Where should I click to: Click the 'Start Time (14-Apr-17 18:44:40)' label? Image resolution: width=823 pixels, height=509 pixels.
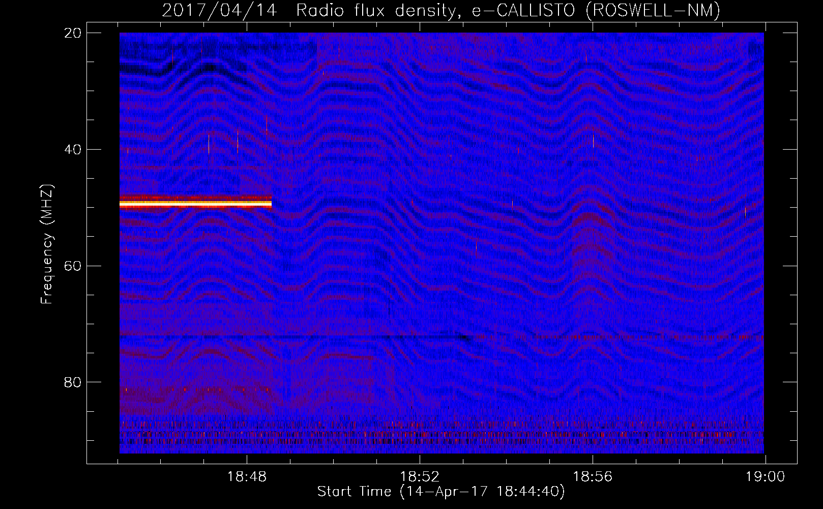pyautogui.click(x=441, y=492)
